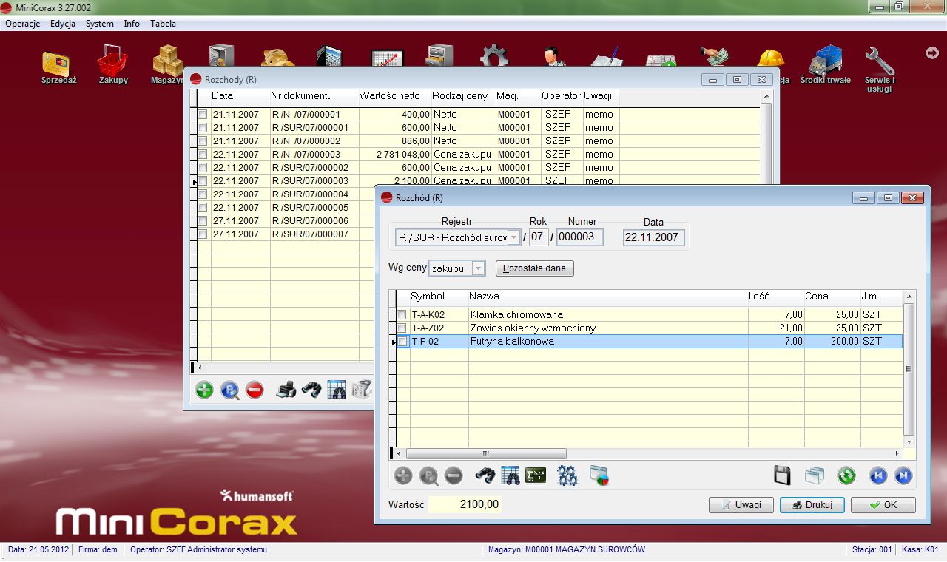Click the Uwagi button
Image resolution: width=947 pixels, height=562 pixels.
pyautogui.click(x=741, y=505)
